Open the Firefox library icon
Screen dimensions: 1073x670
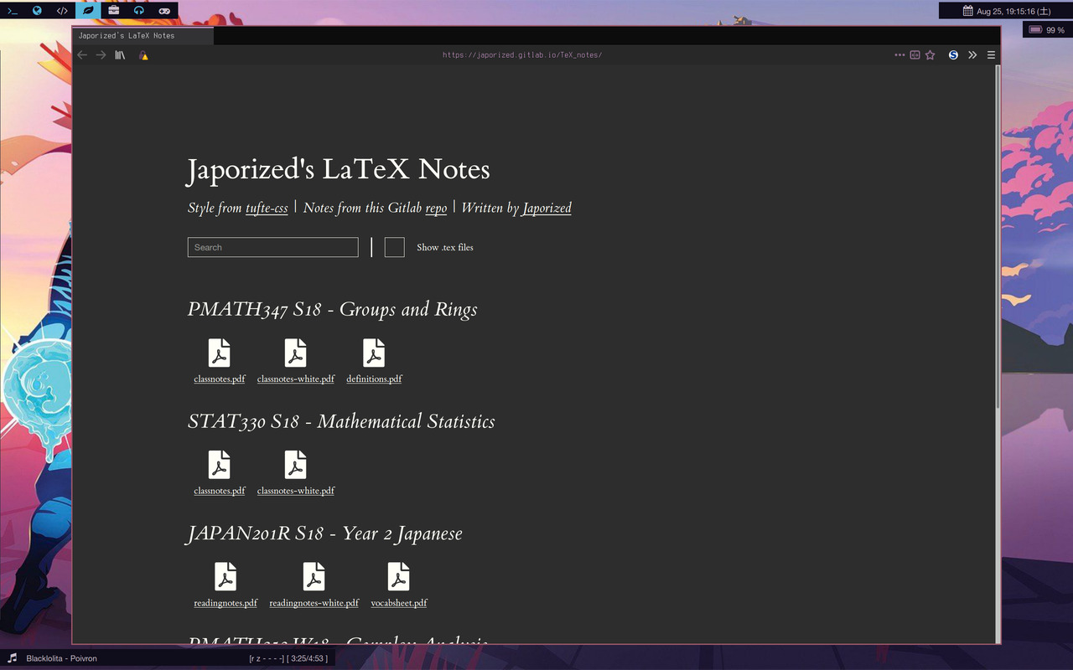click(x=120, y=55)
